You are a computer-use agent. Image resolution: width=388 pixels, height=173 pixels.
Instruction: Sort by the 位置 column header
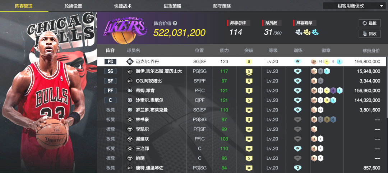coord(199,50)
